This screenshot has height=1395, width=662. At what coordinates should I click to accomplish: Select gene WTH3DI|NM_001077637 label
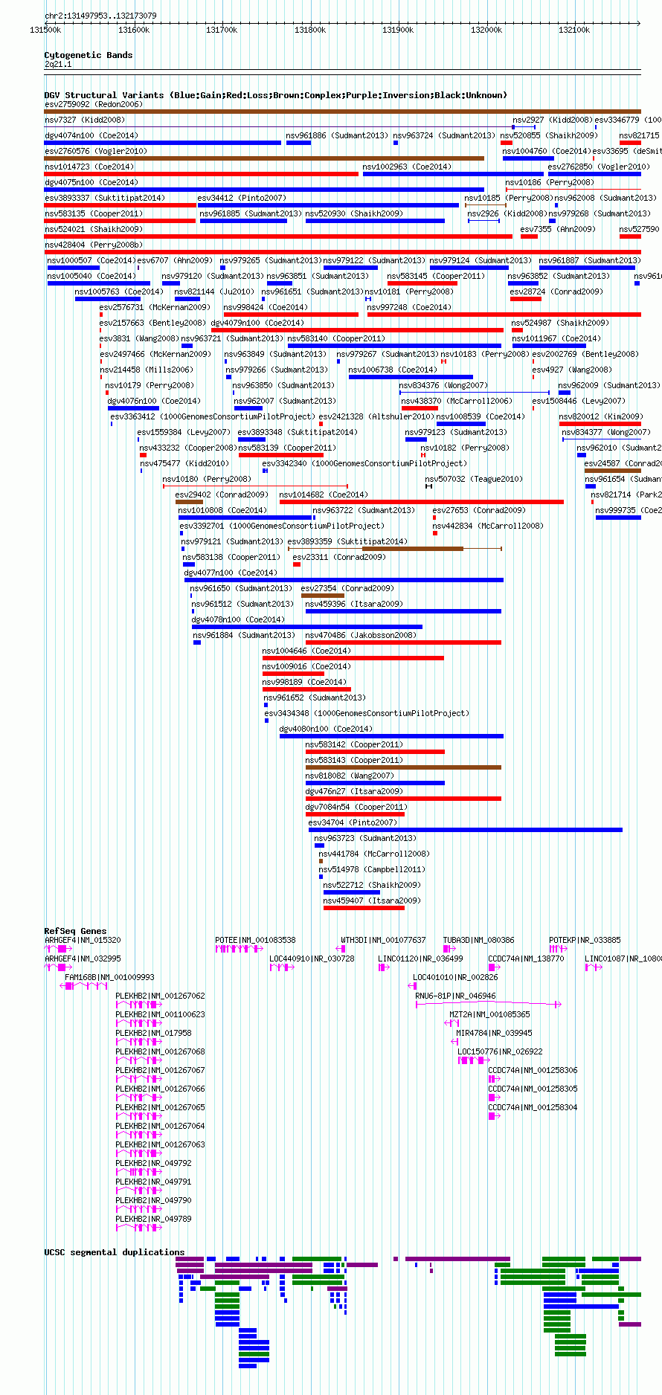pos(383,940)
